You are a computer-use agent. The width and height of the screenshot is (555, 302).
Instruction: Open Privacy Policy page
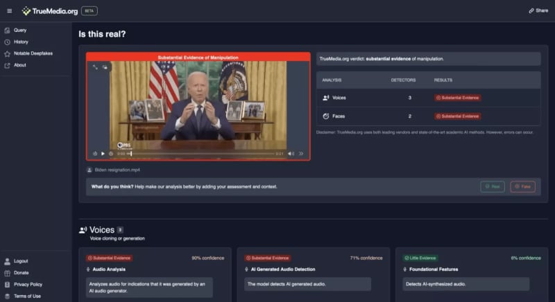click(28, 284)
